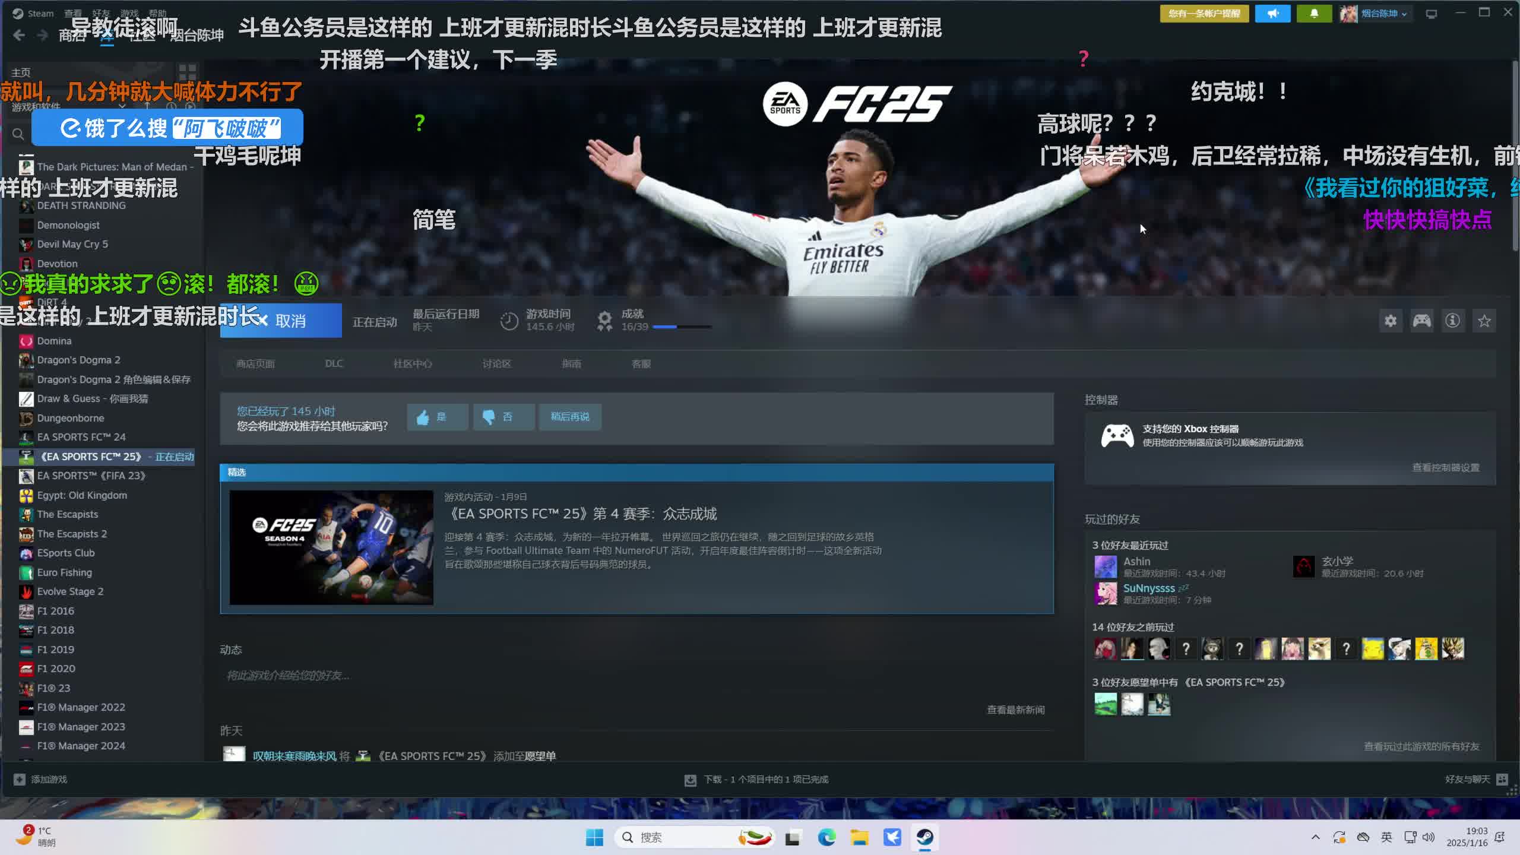Add game to favorites star
Screen dimensions: 1520x855
1484,321
